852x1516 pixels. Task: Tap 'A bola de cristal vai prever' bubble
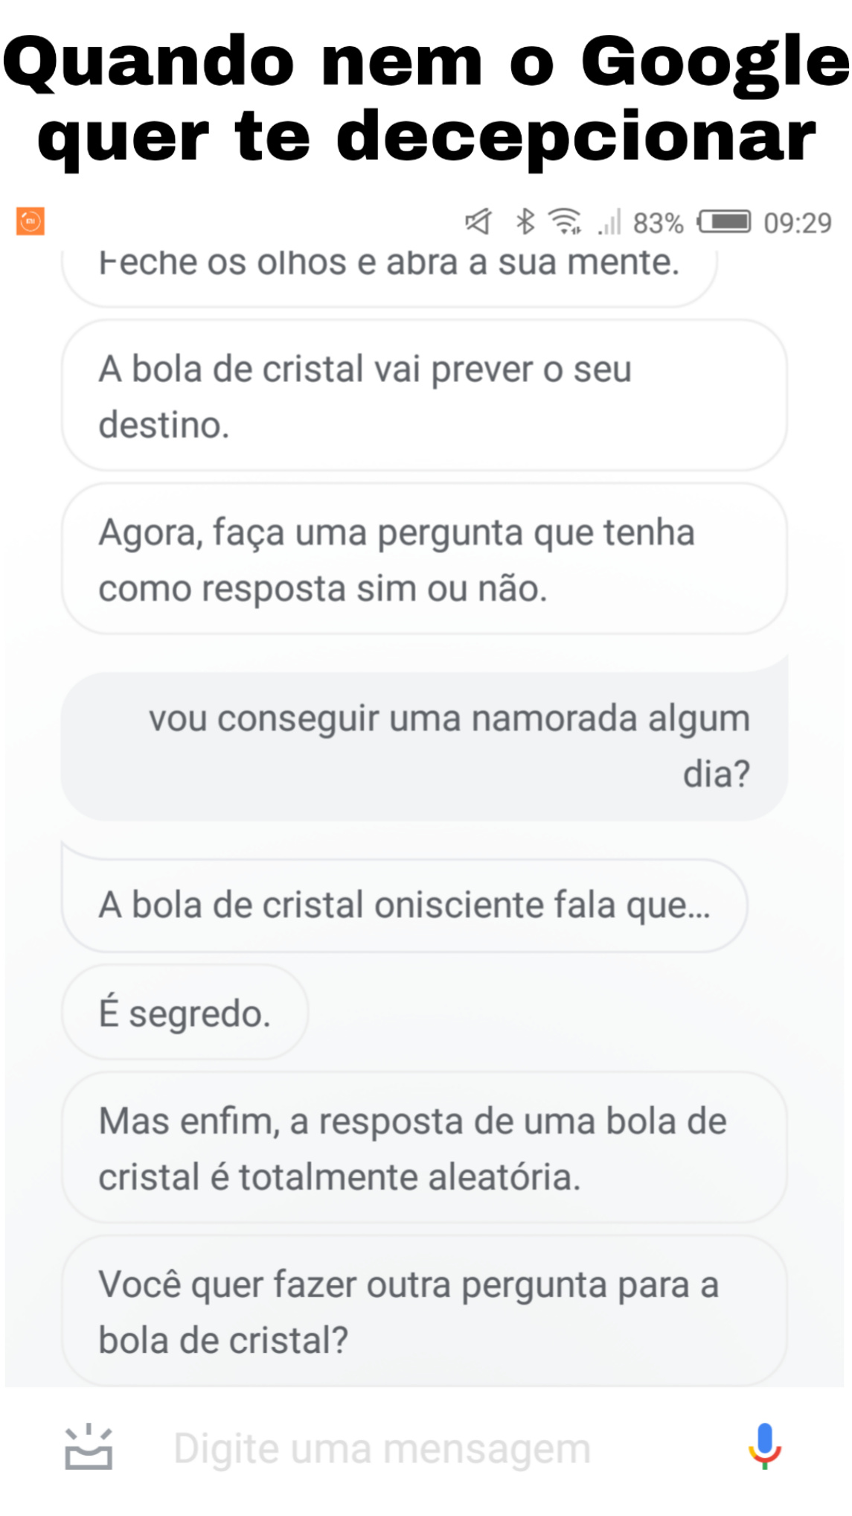424,396
